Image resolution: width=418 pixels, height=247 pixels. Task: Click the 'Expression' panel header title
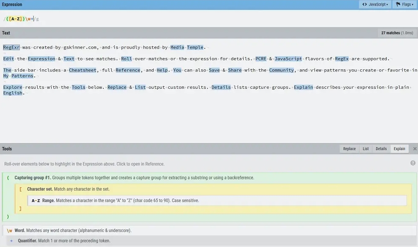(12, 5)
